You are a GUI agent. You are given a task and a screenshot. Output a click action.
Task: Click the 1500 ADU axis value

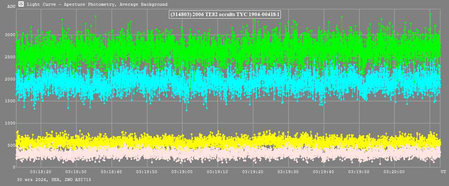tap(9, 101)
